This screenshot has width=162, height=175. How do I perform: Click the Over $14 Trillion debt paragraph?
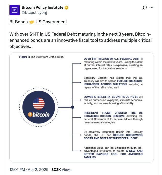tap(113, 63)
